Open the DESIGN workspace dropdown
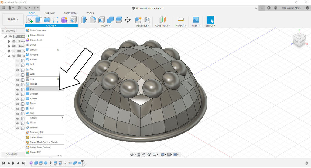Image resolution: width=311 pixels, height=168 pixels. (x=13, y=19)
